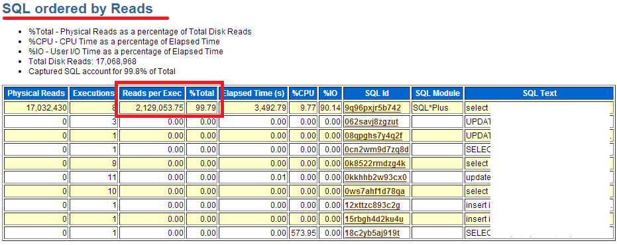Click the Physical Reads column header
Screen dimensions: 617x245
(x=36, y=93)
